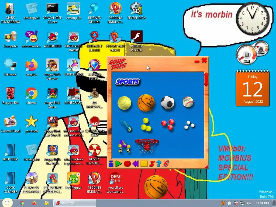Select the LOUD HOUSE desktop icon
This screenshot has width=276, height=207.
pyautogui.click(x=73, y=67)
